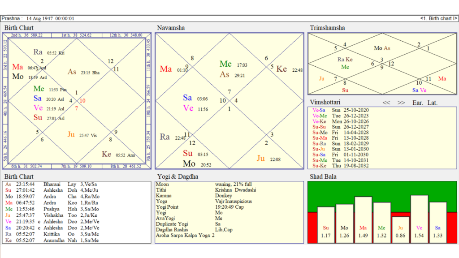The height and width of the screenshot is (258, 459).
Task: Click Ke 05:52 Anu in Birth Chart
Action: click(x=118, y=155)
